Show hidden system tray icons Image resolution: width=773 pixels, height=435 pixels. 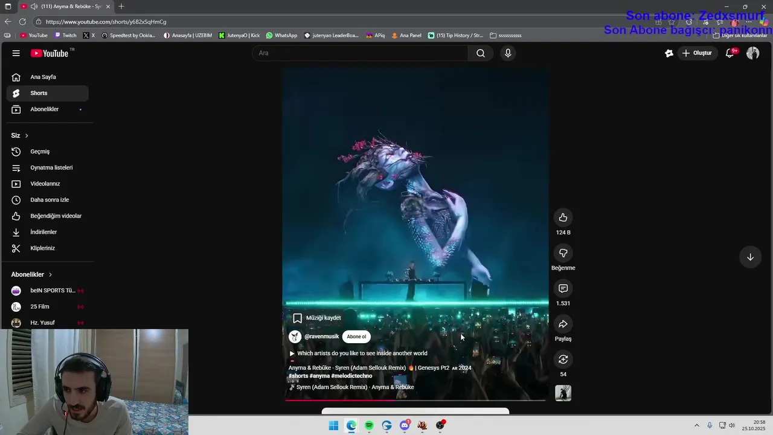pyautogui.click(x=696, y=425)
